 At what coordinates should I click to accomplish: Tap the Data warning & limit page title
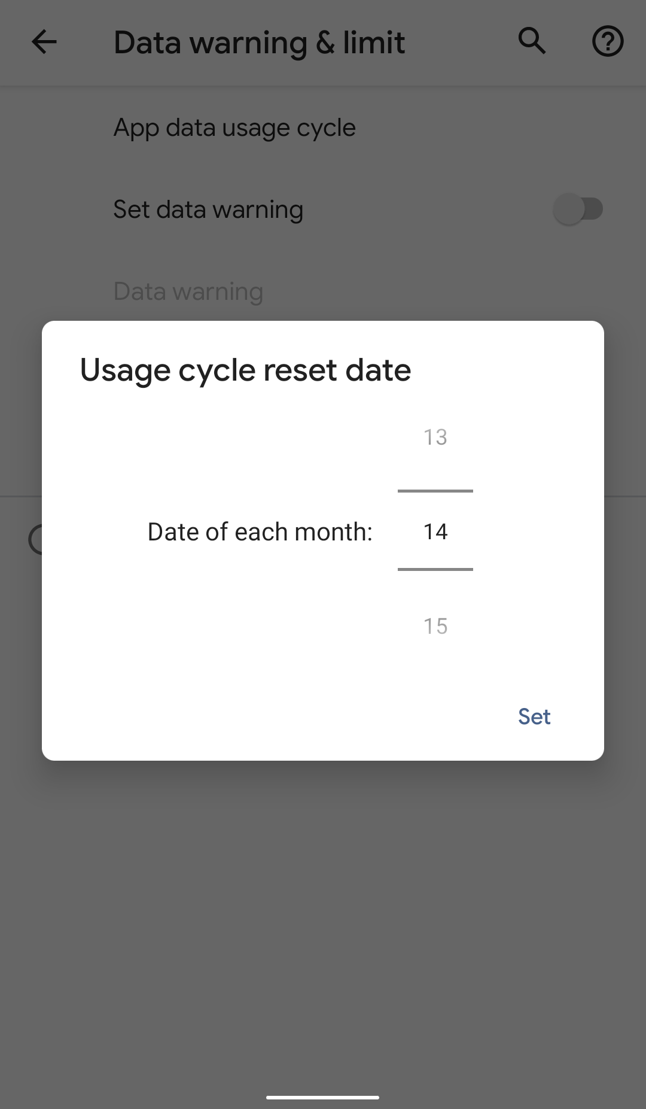[x=259, y=42]
